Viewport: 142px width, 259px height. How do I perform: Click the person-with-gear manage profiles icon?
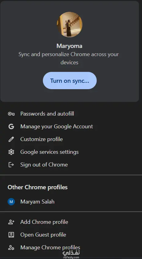point(11,247)
